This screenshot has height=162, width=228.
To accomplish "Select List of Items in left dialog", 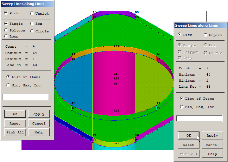I will (x=8, y=77).
